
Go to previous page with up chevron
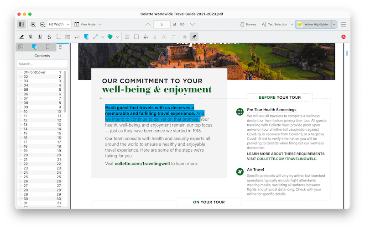[x=147, y=24]
